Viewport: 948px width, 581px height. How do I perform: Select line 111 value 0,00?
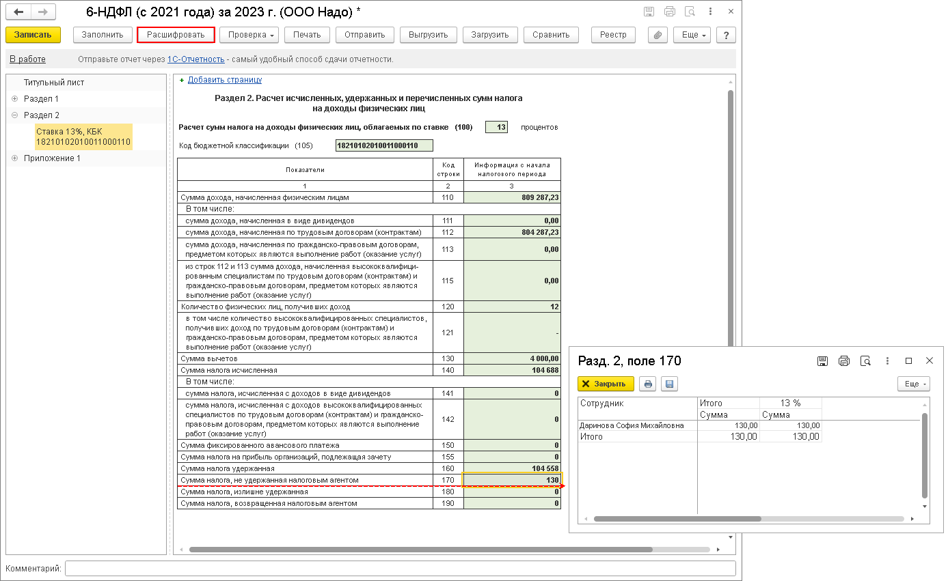click(x=512, y=221)
